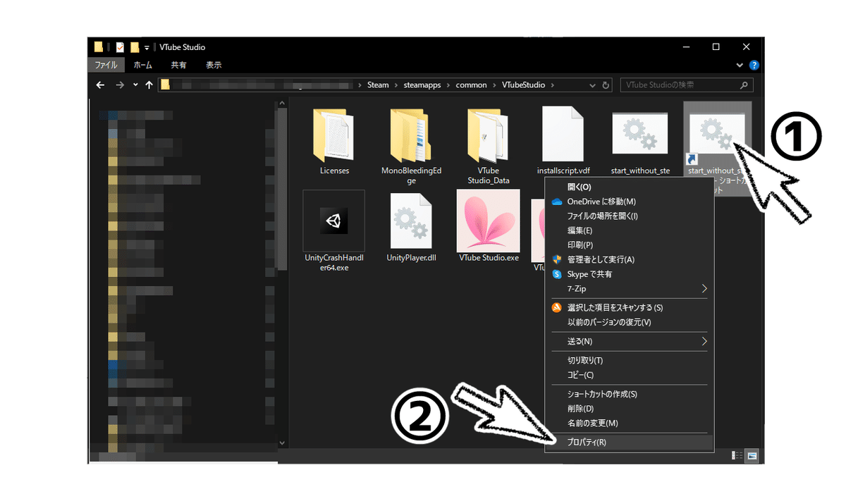Choose ファイルの場所を開く(I)
Screen dimensions: 846x501
tap(629, 216)
